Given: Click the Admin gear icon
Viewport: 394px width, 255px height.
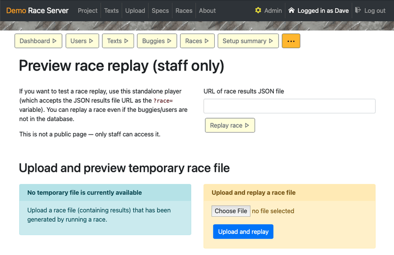Looking at the screenshot, I should click(x=258, y=10).
